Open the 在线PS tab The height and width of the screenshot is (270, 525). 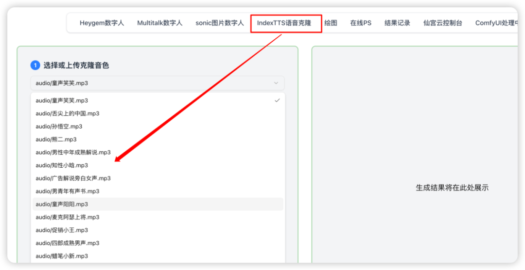click(361, 23)
